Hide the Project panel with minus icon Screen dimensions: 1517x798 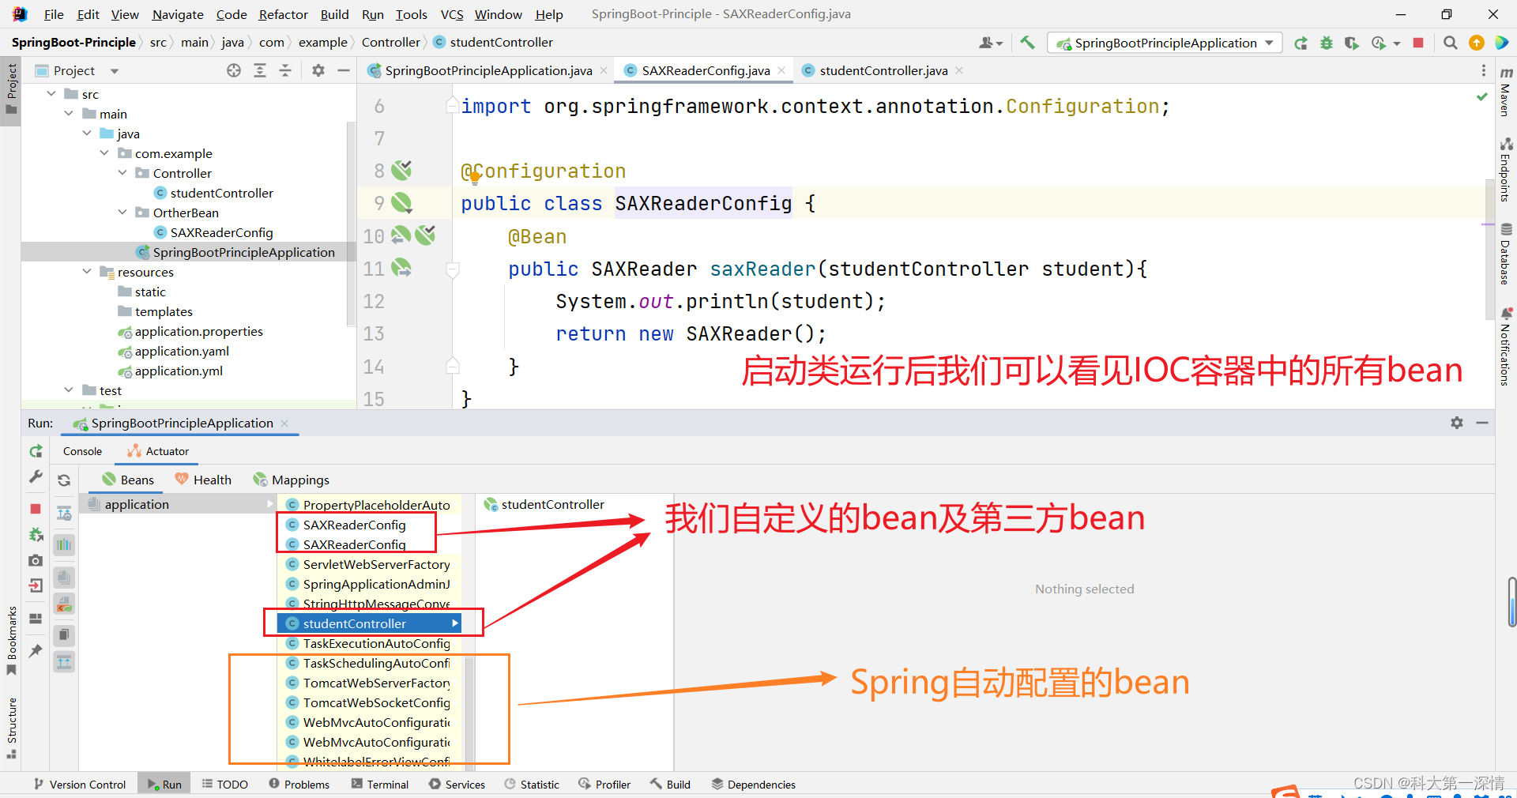(x=344, y=70)
